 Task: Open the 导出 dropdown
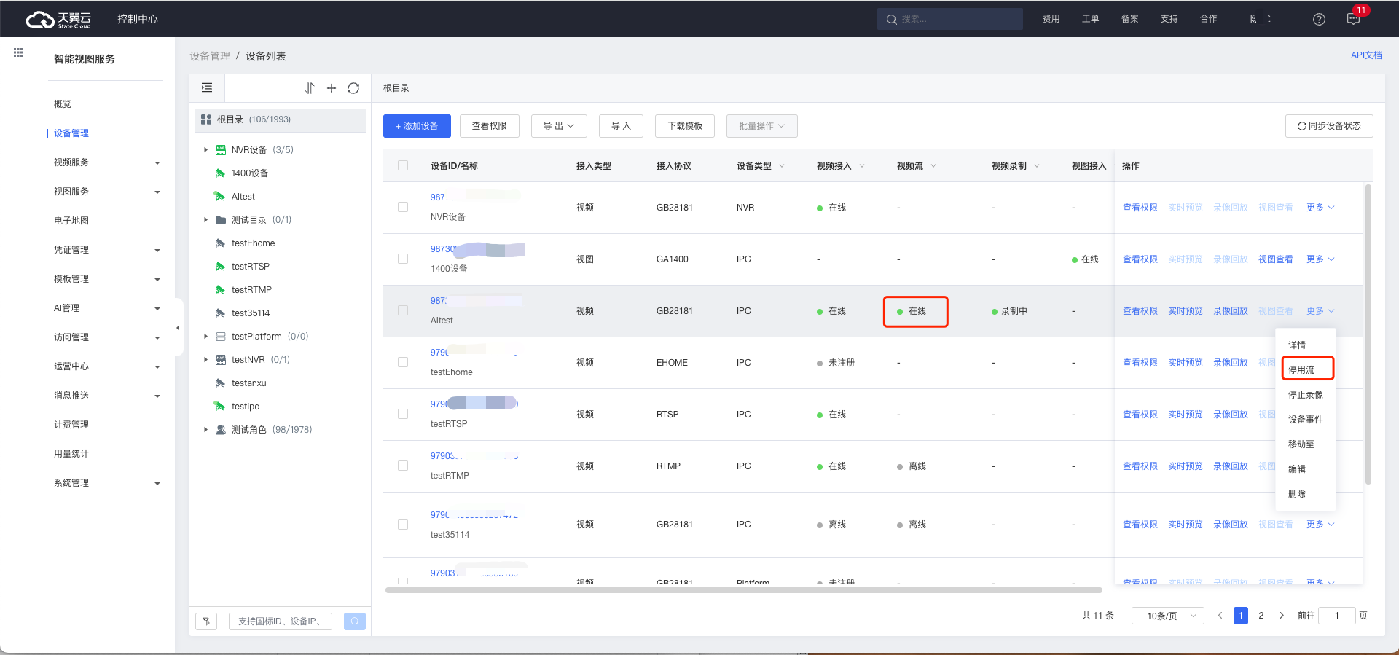click(559, 126)
